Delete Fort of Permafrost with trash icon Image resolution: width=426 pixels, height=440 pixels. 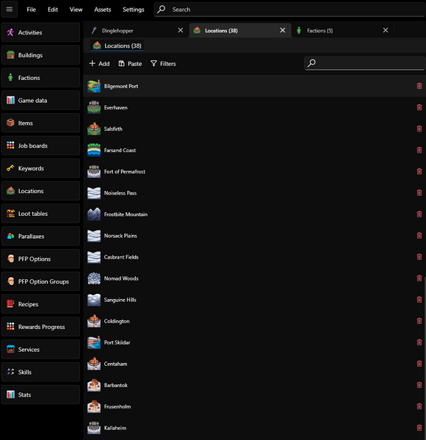419,171
